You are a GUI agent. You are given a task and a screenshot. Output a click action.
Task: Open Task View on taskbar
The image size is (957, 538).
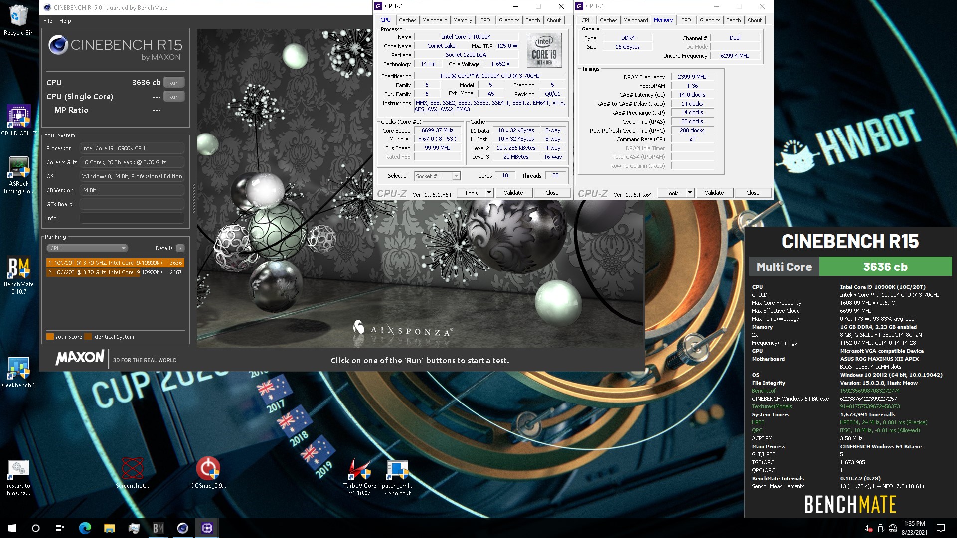(60, 528)
